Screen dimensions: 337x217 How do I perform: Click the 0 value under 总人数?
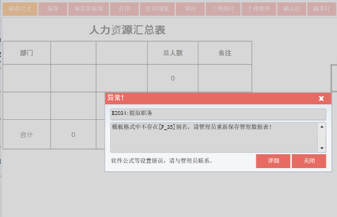point(173,78)
